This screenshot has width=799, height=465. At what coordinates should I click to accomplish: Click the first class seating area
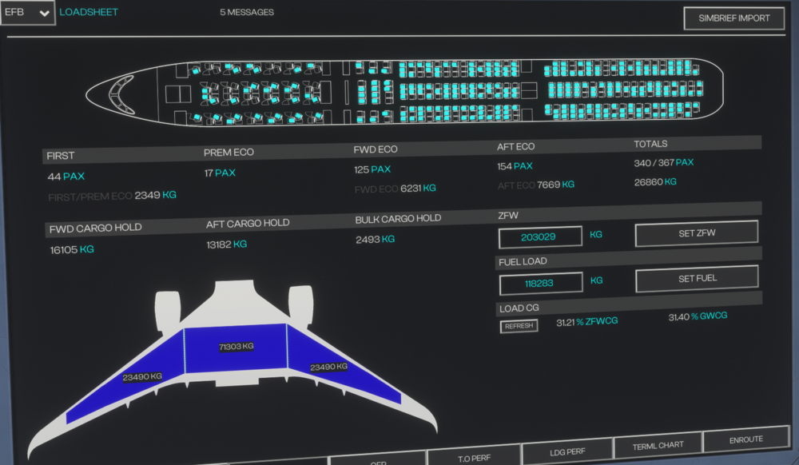coord(250,93)
